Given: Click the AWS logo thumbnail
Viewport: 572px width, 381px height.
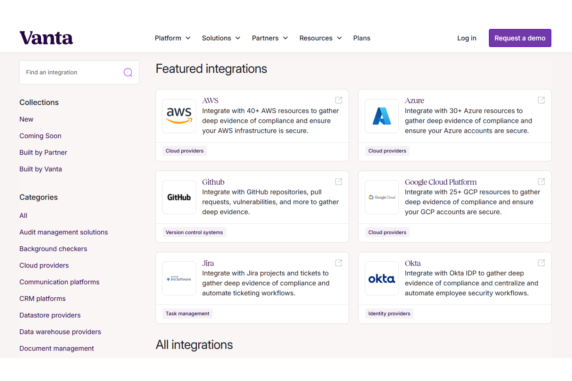Looking at the screenshot, I should pyautogui.click(x=179, y=116).
